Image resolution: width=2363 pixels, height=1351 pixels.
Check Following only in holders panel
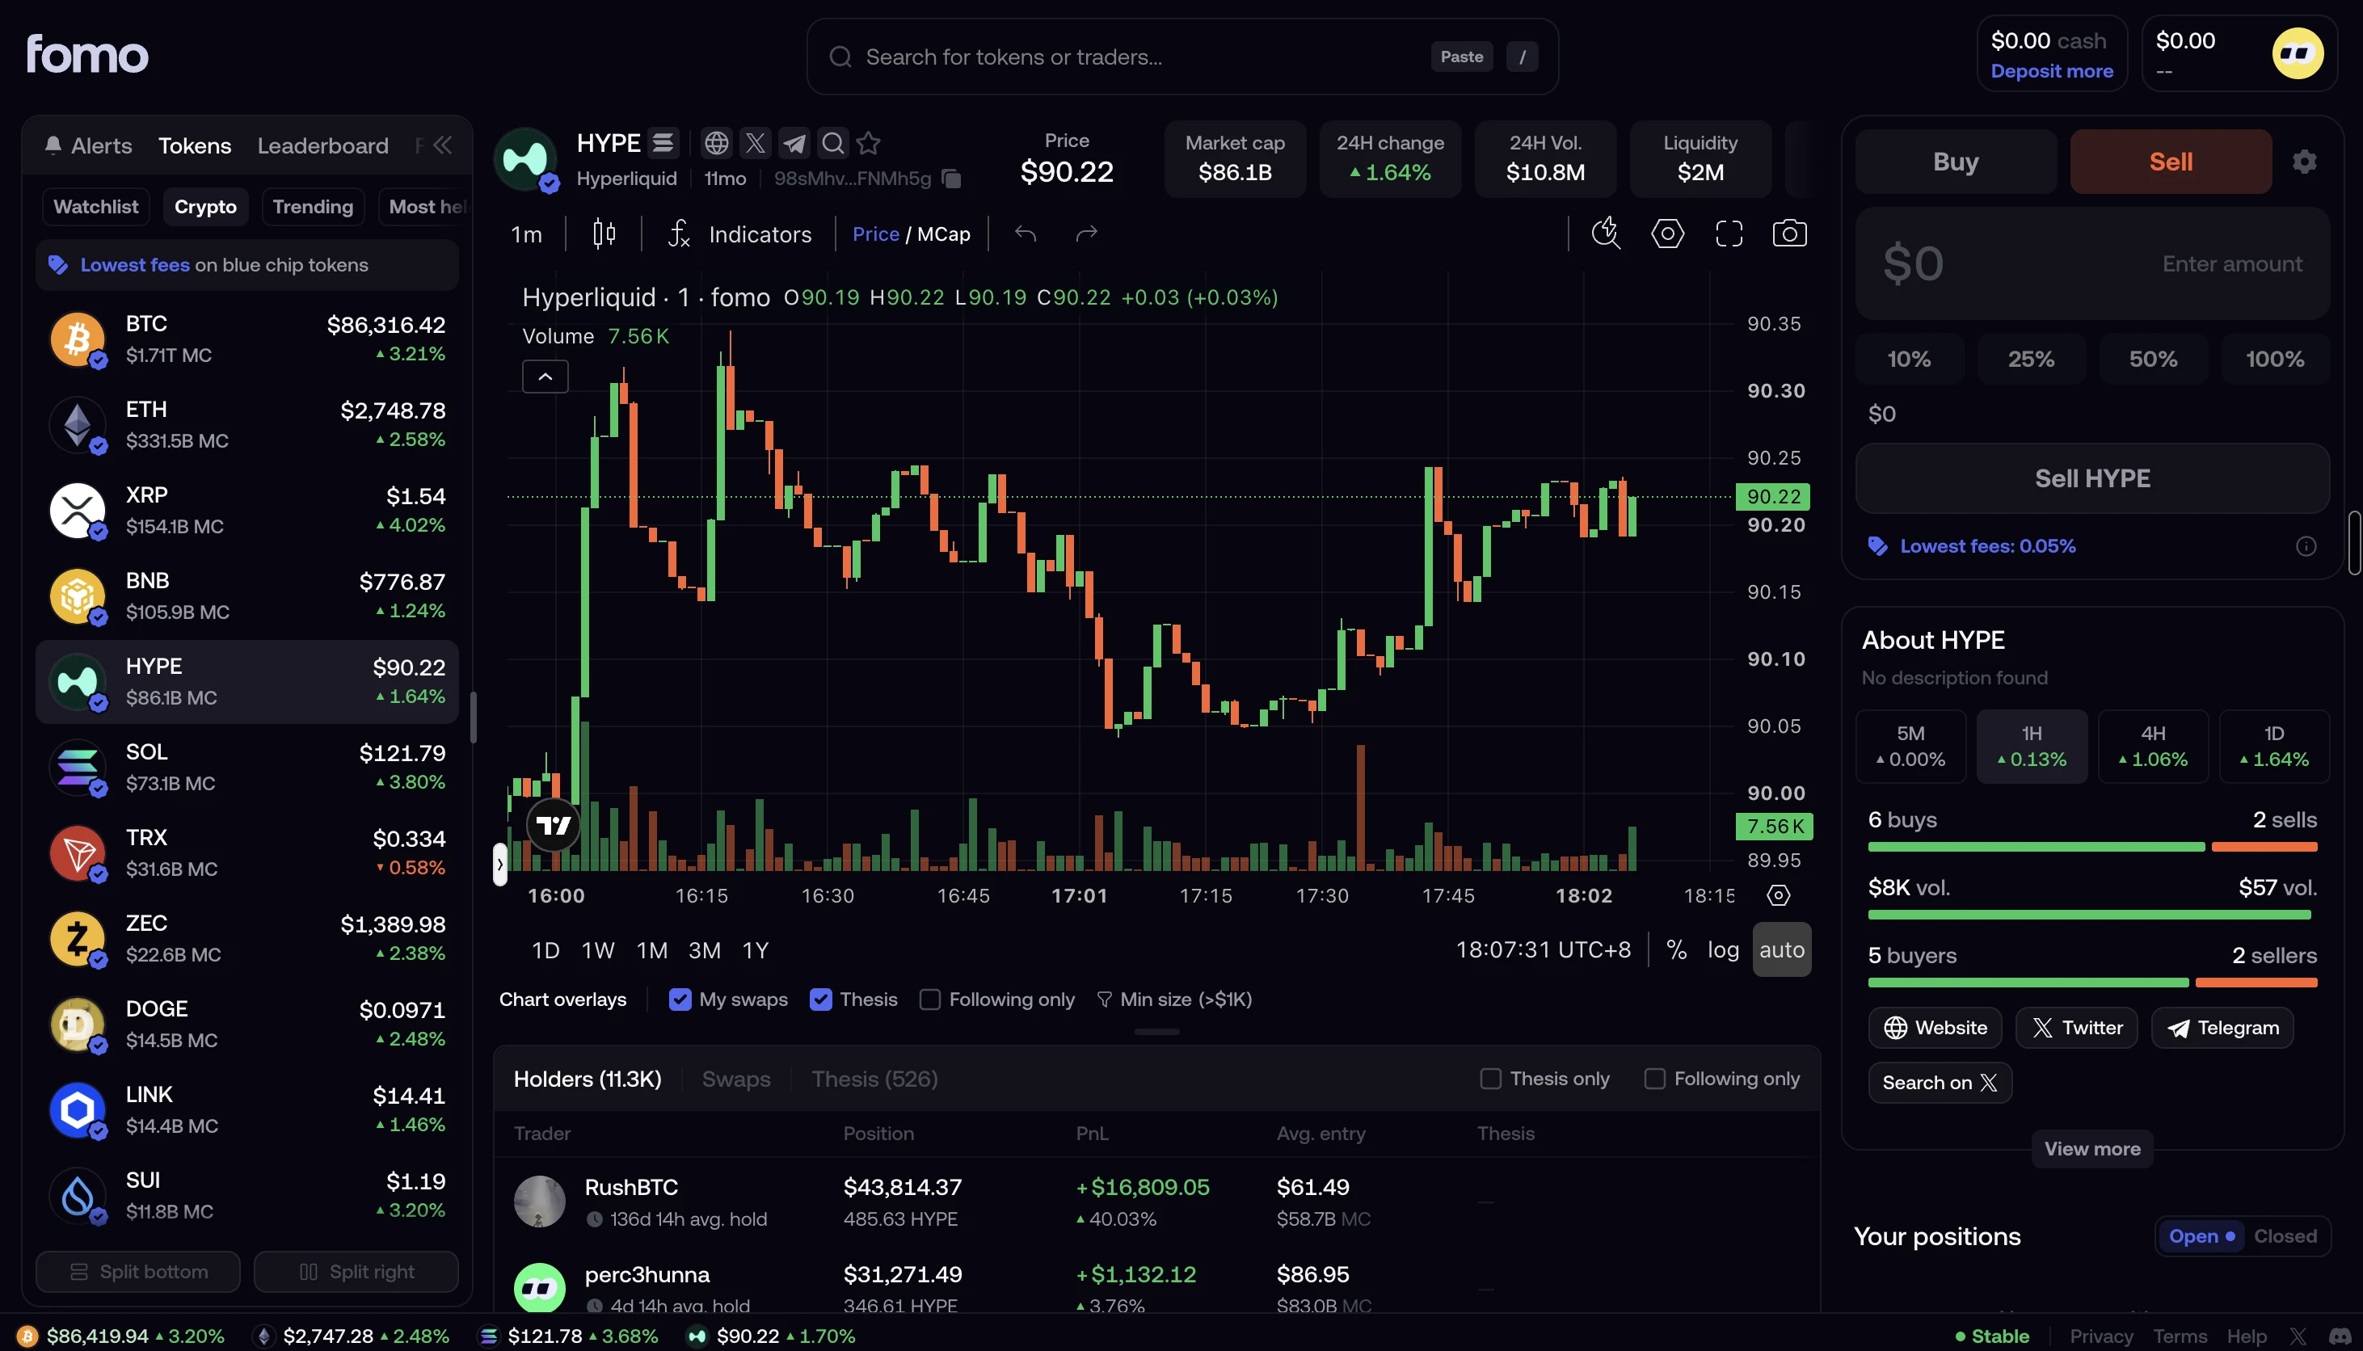pyautogui.click(x=1654, y=1078)
